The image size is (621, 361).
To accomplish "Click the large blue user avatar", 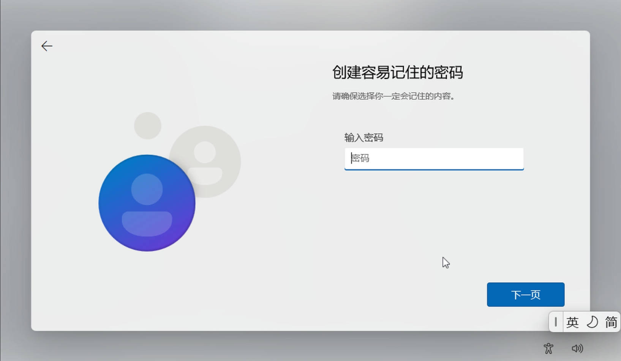I will click(x=147, y=203).
